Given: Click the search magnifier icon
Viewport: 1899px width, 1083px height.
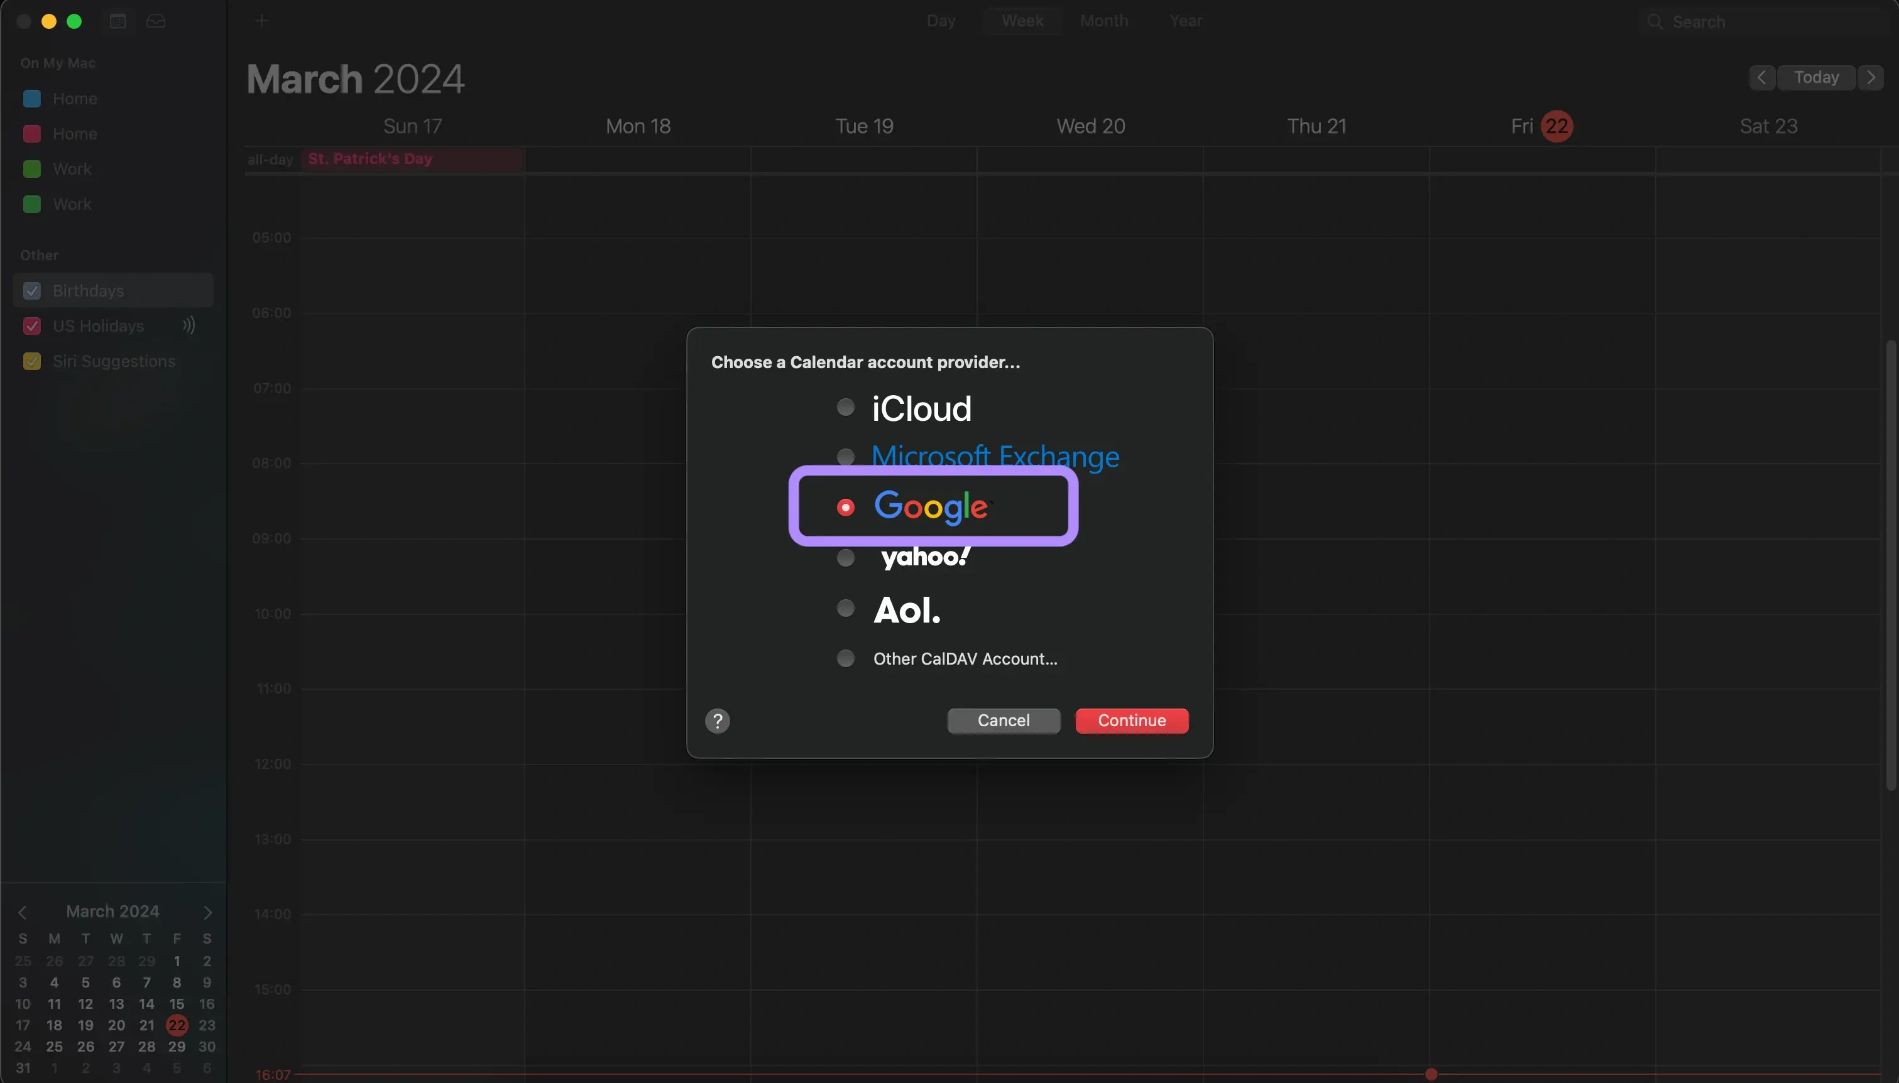Looking at the screenshot, I should click(1655, 21).
